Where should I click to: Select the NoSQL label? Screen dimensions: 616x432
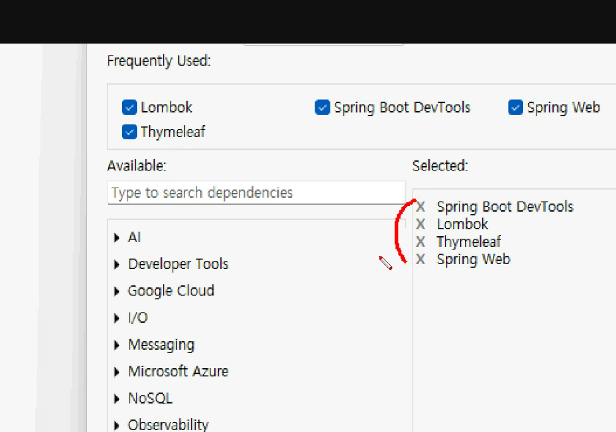[150, 399]
